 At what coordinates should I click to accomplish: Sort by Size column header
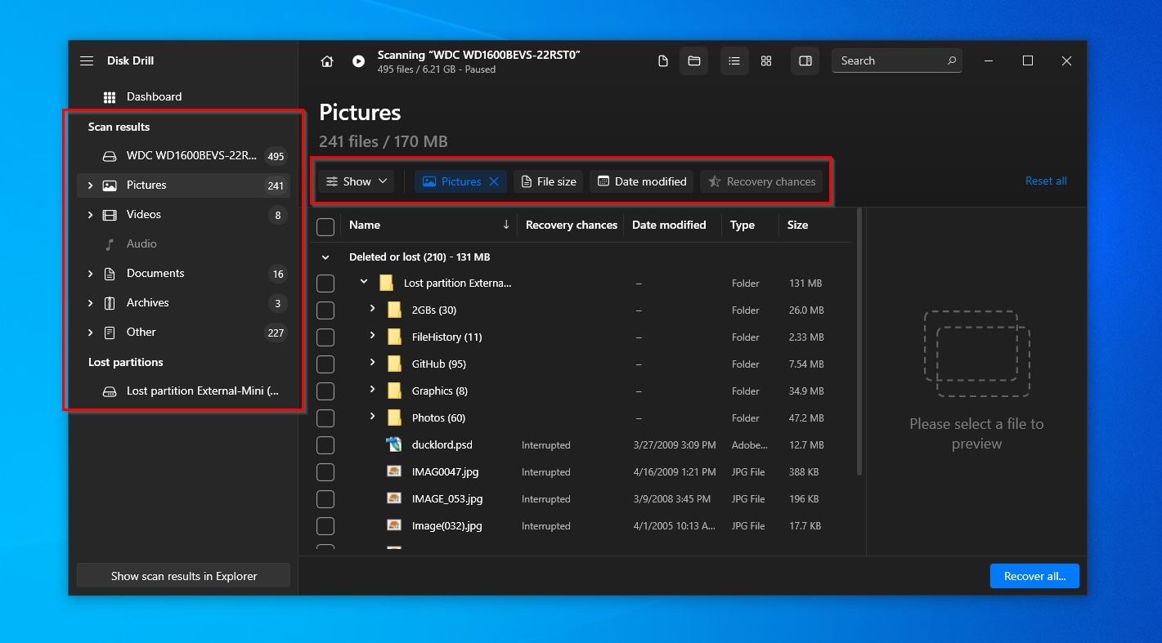tap(797, 225)
